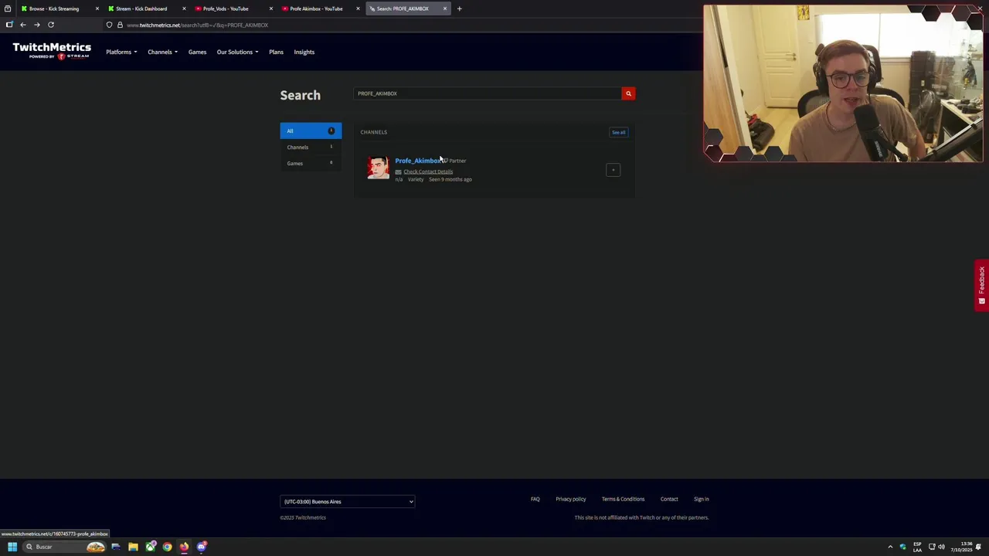This screenshot has width=989, height=556.
Task: Reload the page with refresh icon
Action: coord(51,25)
